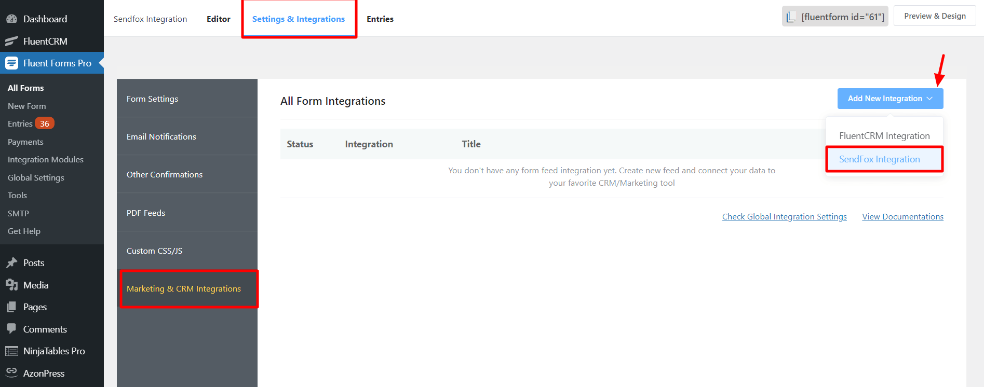The height and width of the screenshot is (387, 984).
Task: Click the 36 entries count badge
Action: click(x=45, y=123)
